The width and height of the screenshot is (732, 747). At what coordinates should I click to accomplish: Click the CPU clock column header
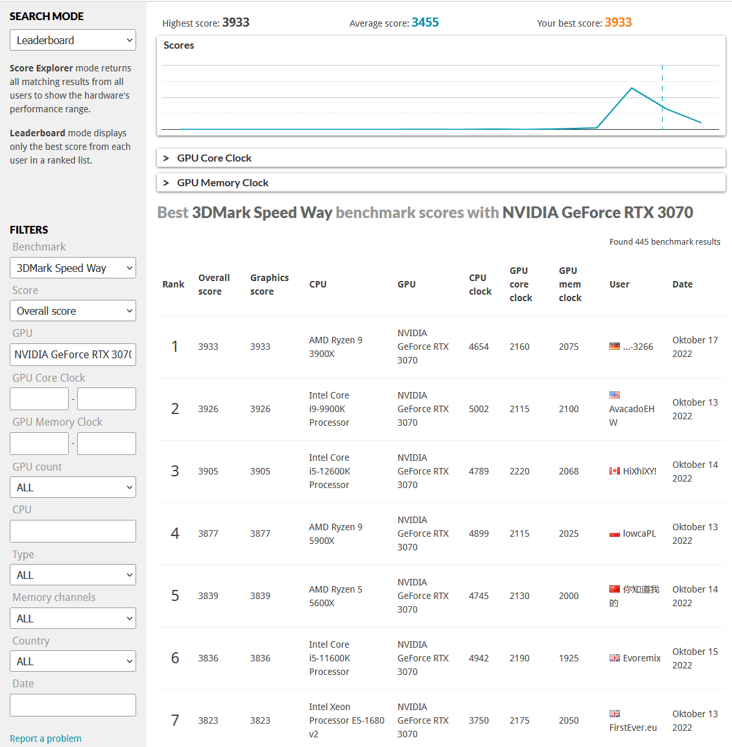point(480,284)
